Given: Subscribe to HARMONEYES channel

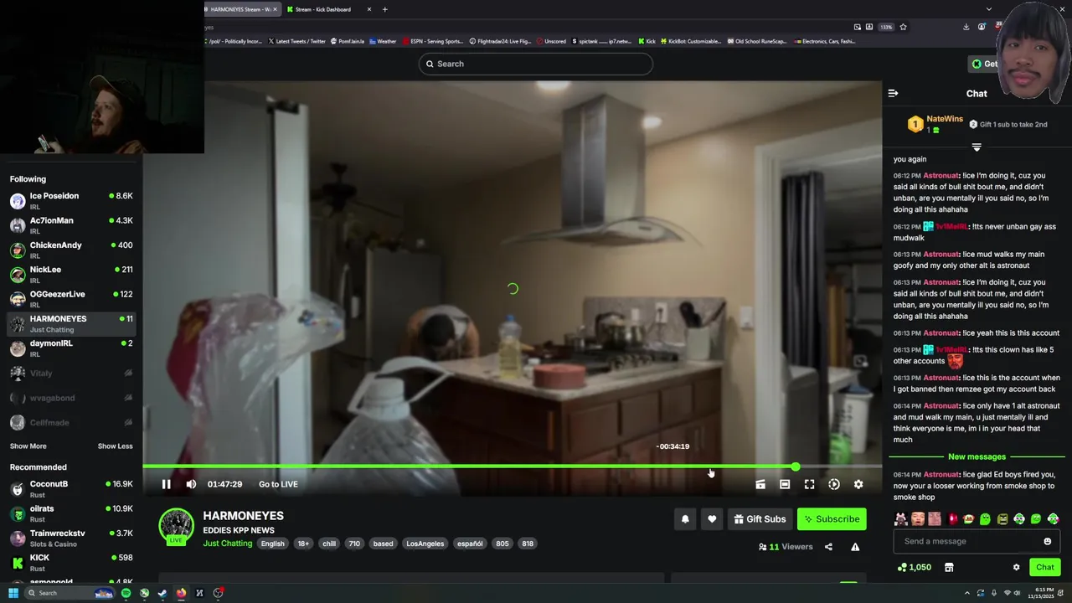Looking at the screenshot, I should tap(832, 519).
